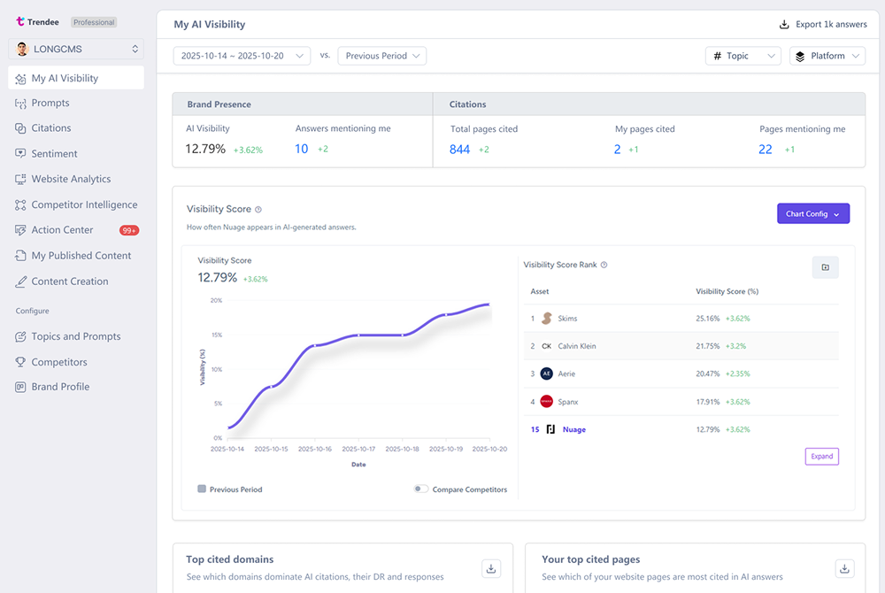Click the Action Center sidebar icon
This screenshot has width=885, height=593.
click(x=20, y=230)
